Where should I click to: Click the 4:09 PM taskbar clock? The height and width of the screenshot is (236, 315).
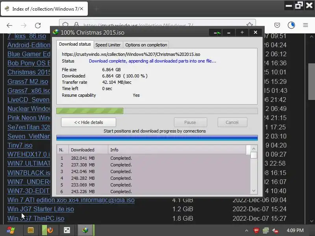[x=295, y=230]
